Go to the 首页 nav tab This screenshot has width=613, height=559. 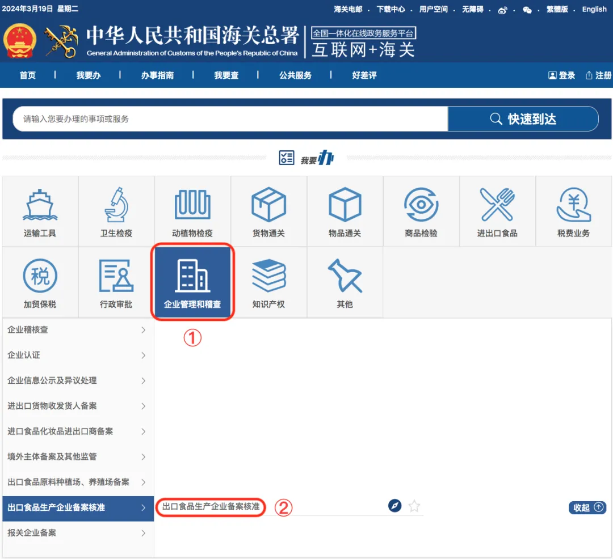point(28,75)
